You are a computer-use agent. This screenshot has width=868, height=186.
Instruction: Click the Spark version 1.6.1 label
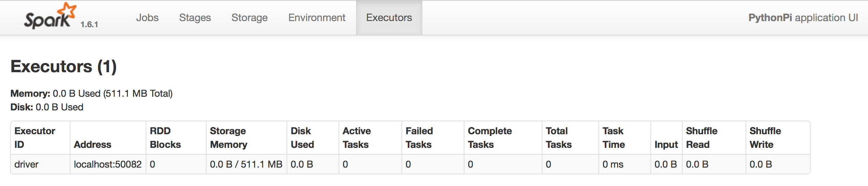89,25
